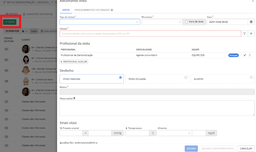
Task: Choose the Ausente outcome option
Action: click(x=251, y=77)
